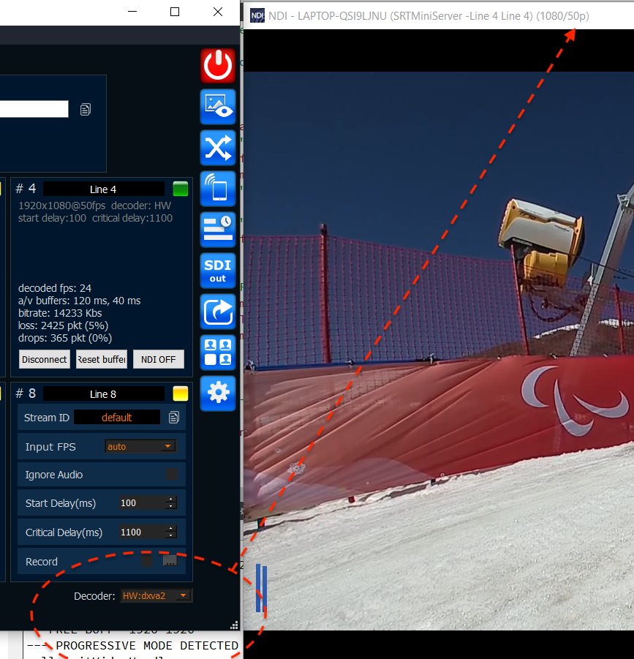Open the image preview eye icon

click(218, 107)
